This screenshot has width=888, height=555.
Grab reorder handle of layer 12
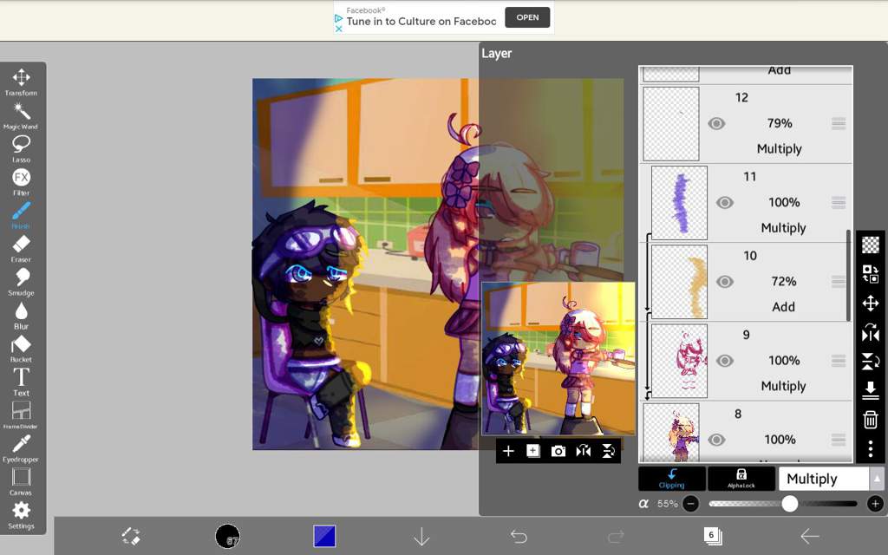pyautogui.click(x=839, y=123)
